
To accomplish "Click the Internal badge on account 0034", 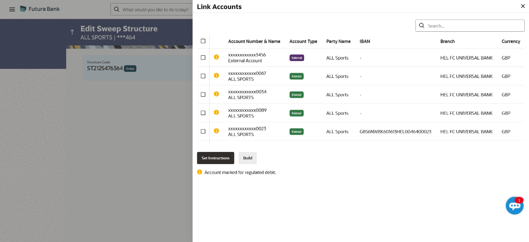I will tap(297, 94).
